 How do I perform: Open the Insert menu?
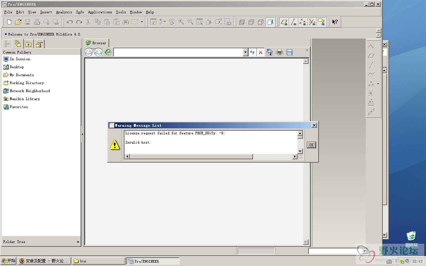(x=46, y=12)
